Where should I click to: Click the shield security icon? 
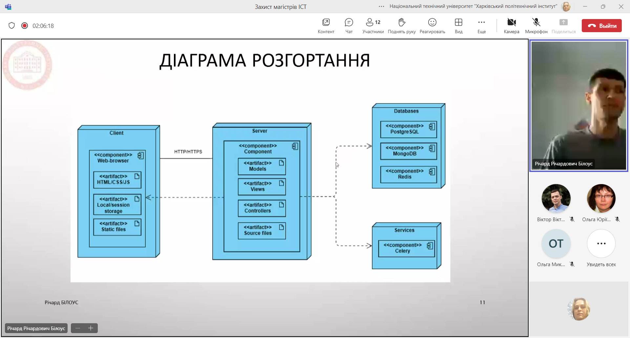click(x=12, y=26)
